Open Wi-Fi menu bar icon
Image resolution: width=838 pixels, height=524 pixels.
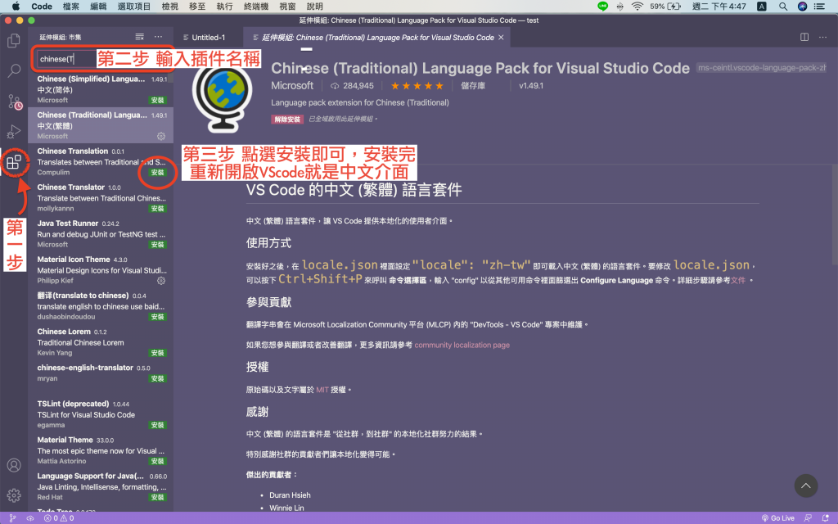pyautogui.click(x=637, y=7)
